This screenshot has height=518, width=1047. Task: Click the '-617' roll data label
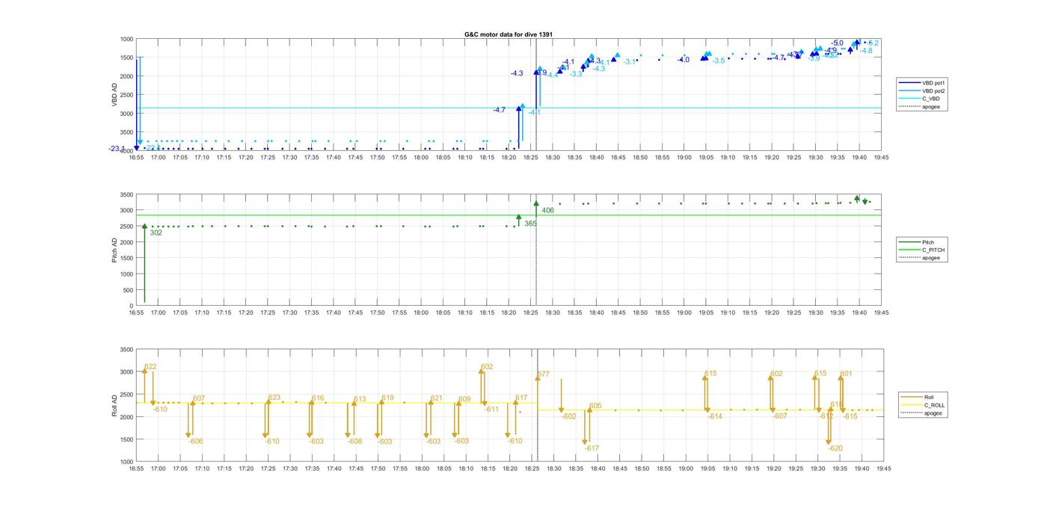(592, 448)
